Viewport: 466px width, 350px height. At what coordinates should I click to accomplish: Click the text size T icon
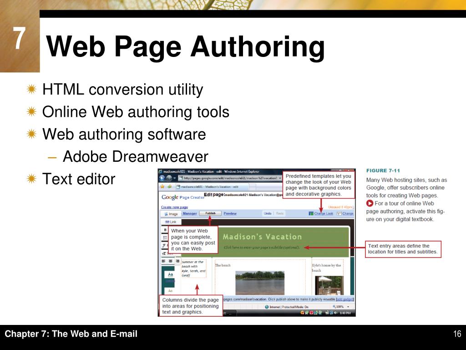pos(164,253)
